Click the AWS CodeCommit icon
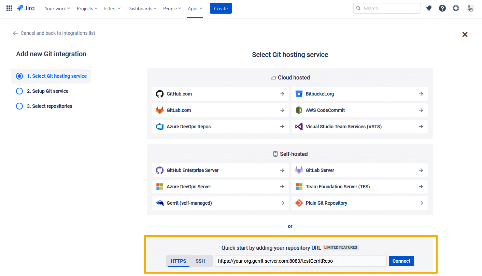The image size is (482, 276). click(x=299, y=110)
